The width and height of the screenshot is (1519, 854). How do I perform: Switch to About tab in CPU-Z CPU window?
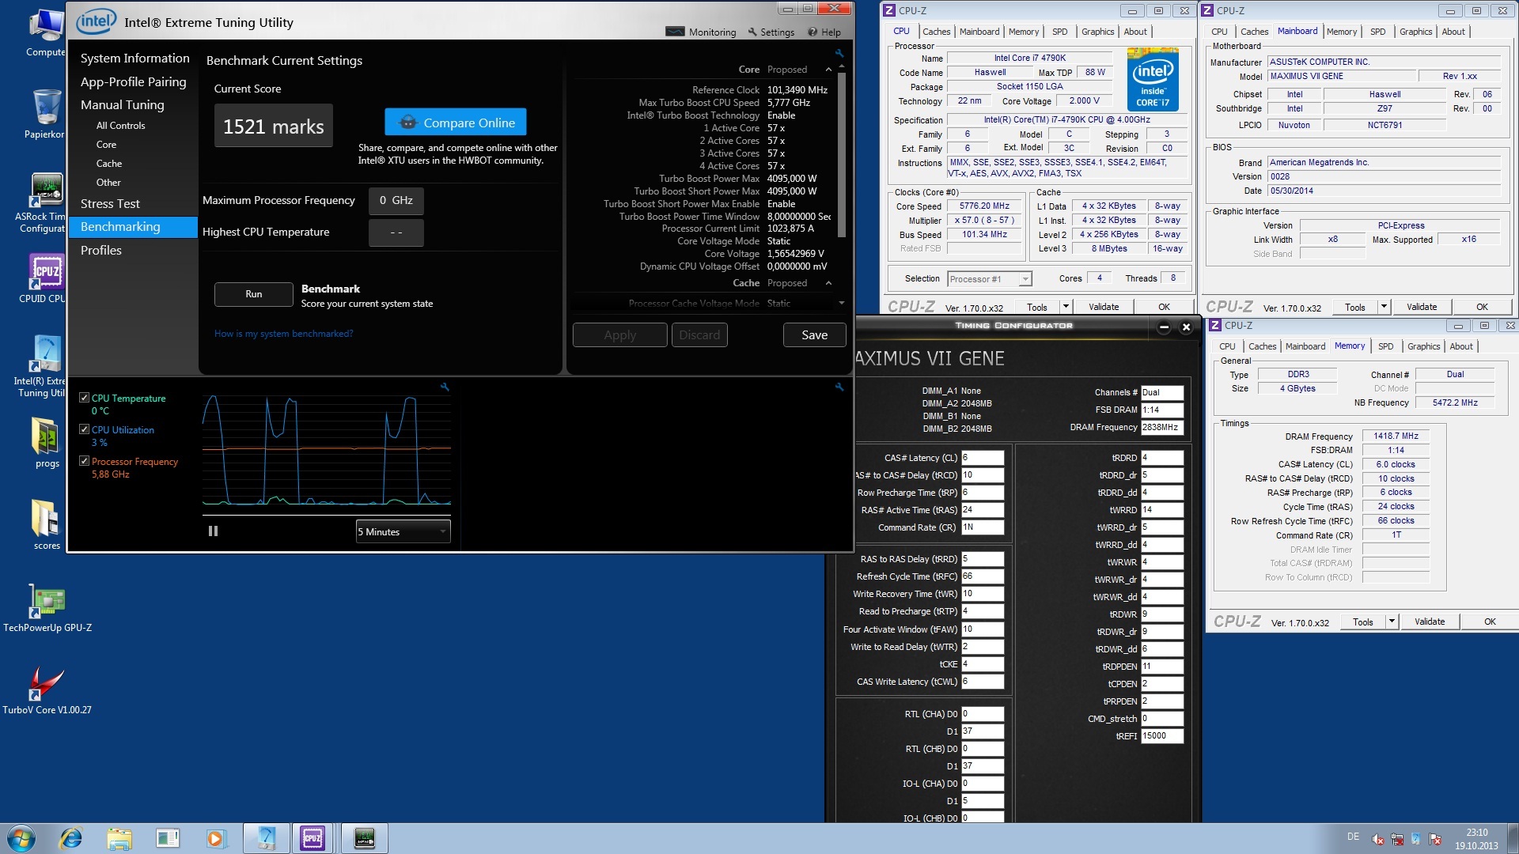(x=1135, y=32)
